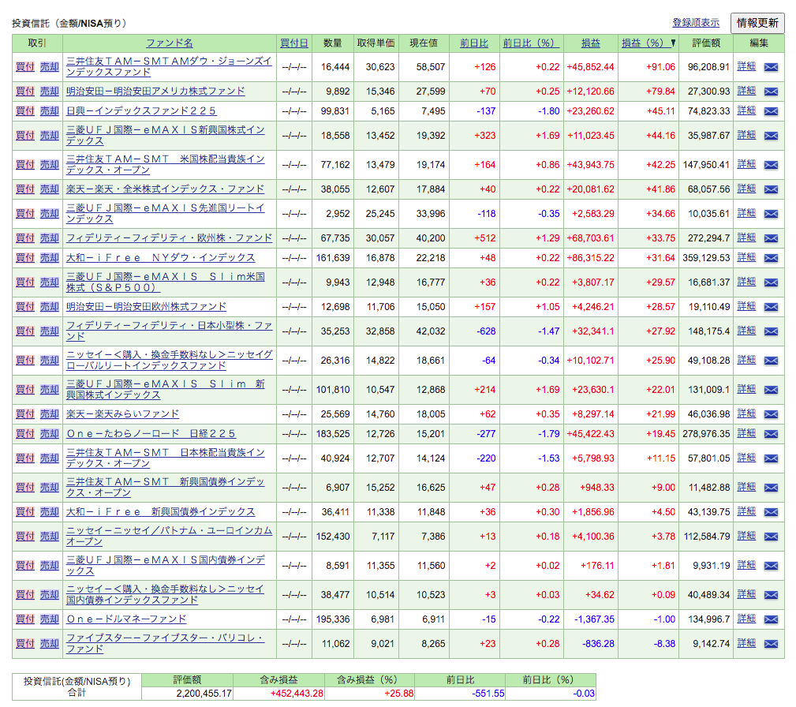
Task: Click mail icon for フィデリティ・欧州株 row
Action: pos(771,238)
